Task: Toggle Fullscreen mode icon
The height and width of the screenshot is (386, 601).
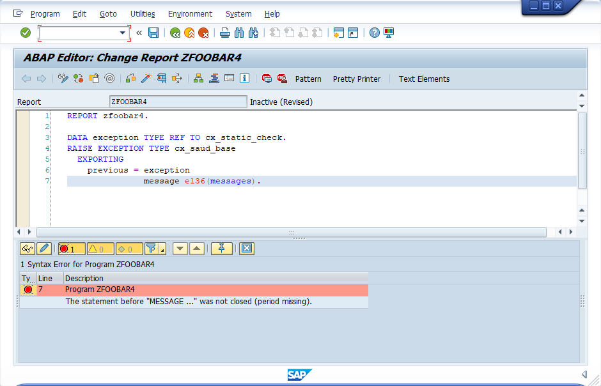Action: pos(229,78)
